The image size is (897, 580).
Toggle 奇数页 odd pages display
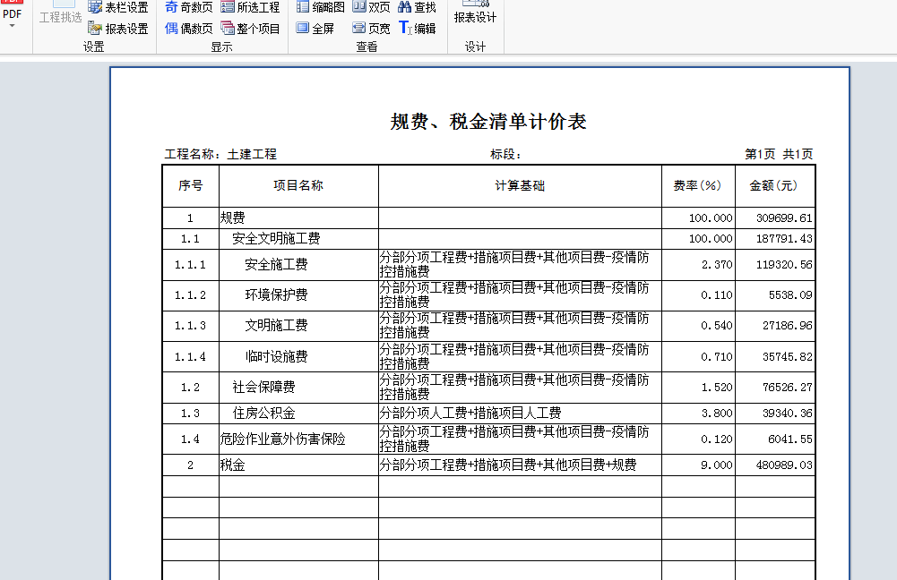coord(186,9)
